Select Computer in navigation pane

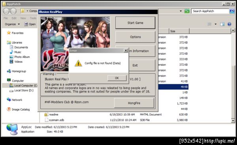[x=18, y=81]
